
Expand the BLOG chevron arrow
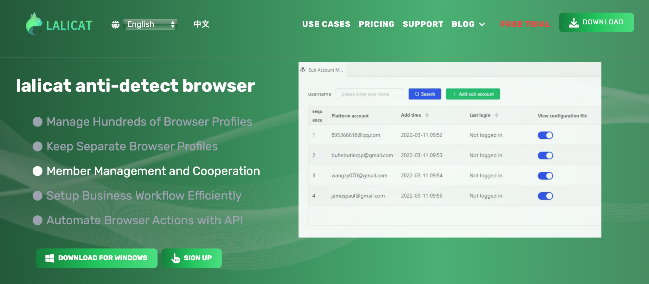pyautogui.click(x=482, y=24)
